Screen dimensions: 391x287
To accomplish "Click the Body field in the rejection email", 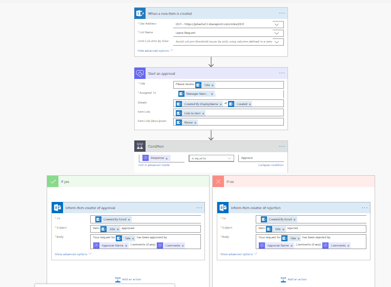I will tap(311, 241).
